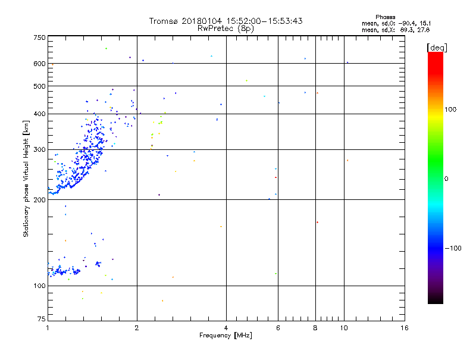Click the y-axis label 'Stationary phase Virtual Height [km]'
The width and height of the screenshot is (476, 357).
[x=26, y=178]
